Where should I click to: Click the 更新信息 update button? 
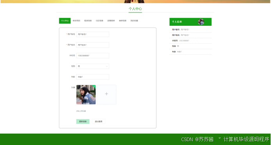coord(83,122)
